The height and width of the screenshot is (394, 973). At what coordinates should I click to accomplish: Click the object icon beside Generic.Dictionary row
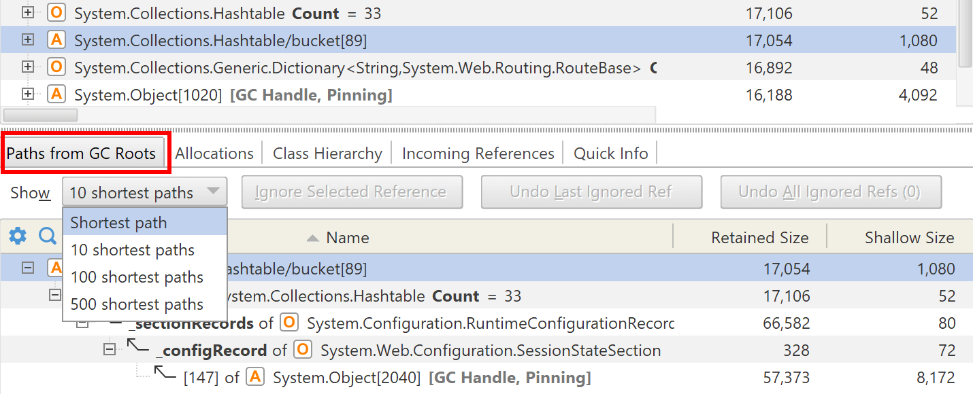coord(56,67)
